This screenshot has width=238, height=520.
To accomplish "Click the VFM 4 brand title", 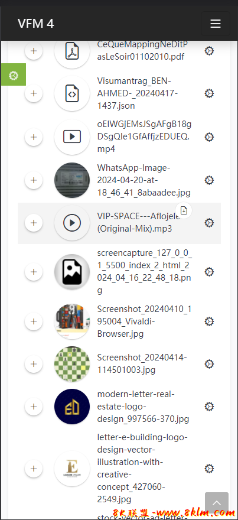I will tap(36, 24).
